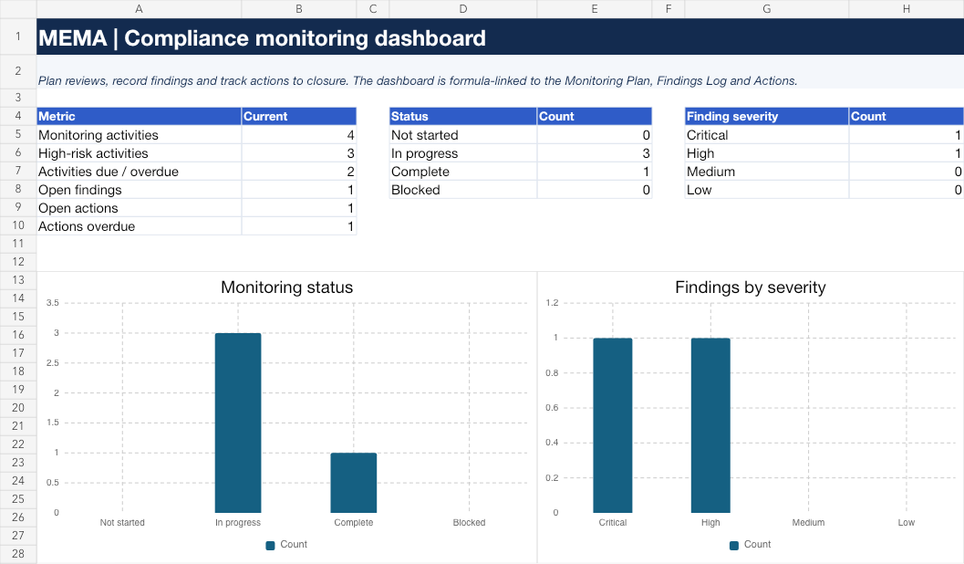Select row 1 header
Screen dimensions: 964x564
pyautogui.click(x=18, y=37)
